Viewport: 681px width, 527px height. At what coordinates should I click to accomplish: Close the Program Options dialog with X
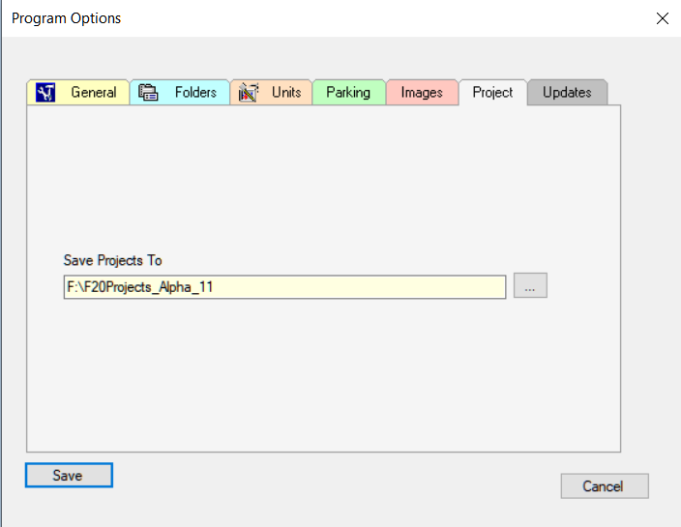click(x=663, y=18)
